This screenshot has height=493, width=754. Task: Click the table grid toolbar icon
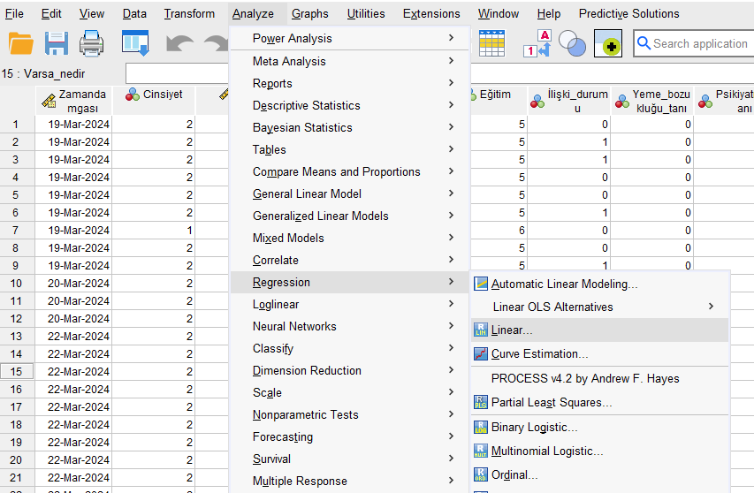click(x=491, y=43)
